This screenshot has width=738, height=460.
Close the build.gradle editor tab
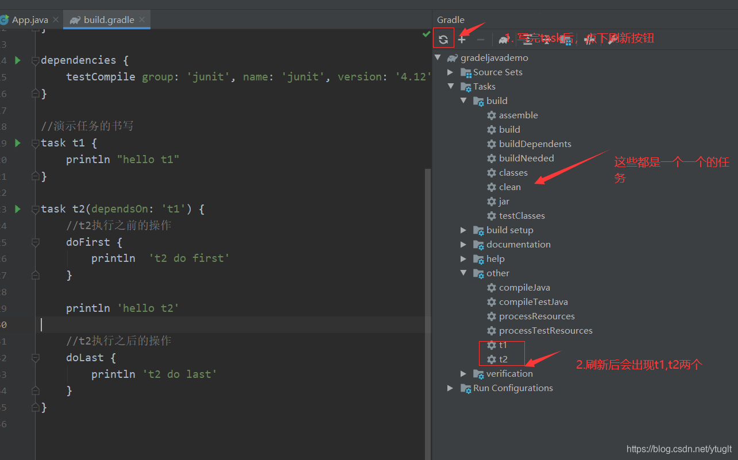tap(142, 20)
